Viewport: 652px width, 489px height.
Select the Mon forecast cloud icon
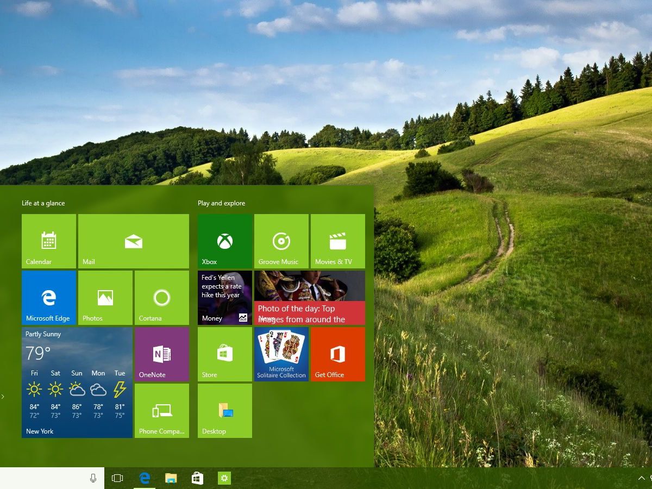pos(98,390)
